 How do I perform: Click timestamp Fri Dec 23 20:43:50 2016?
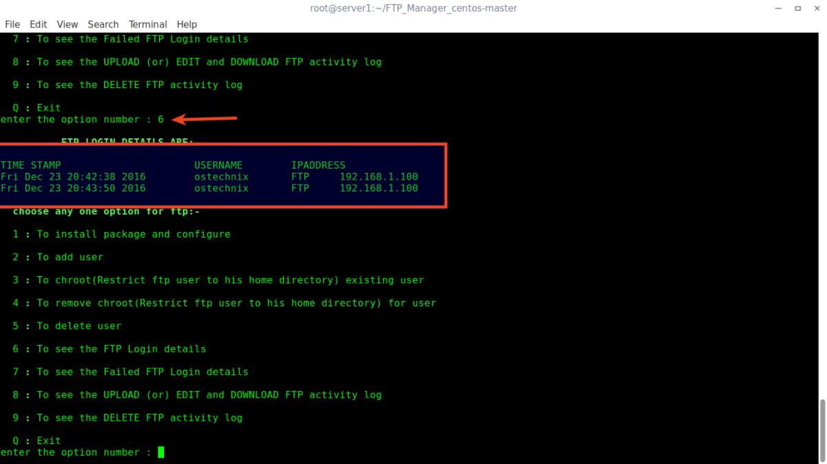click(73, 188)
